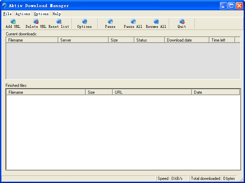The width and height of the screenshot is (245, 183).
Task: Click the Aktiv Download Manager title bar icon
Action: pyautogui.click(x=5, y=5)
